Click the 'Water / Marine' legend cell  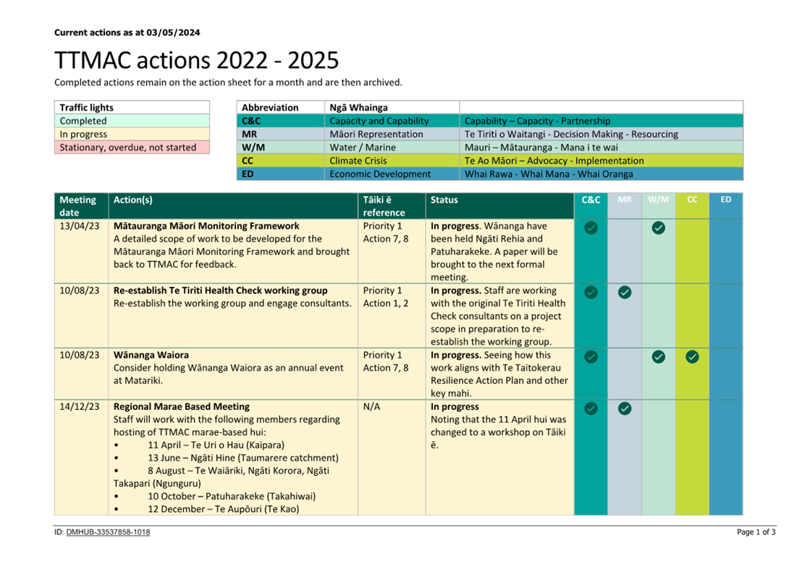pyautogui.click(x=392, y=148)
